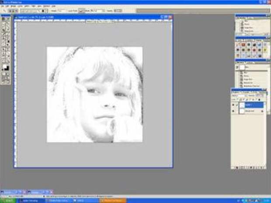The height and width of the screenshot is (203, 271).
Task: Click the lock icon on Background layer
Action: coord(262,111)
